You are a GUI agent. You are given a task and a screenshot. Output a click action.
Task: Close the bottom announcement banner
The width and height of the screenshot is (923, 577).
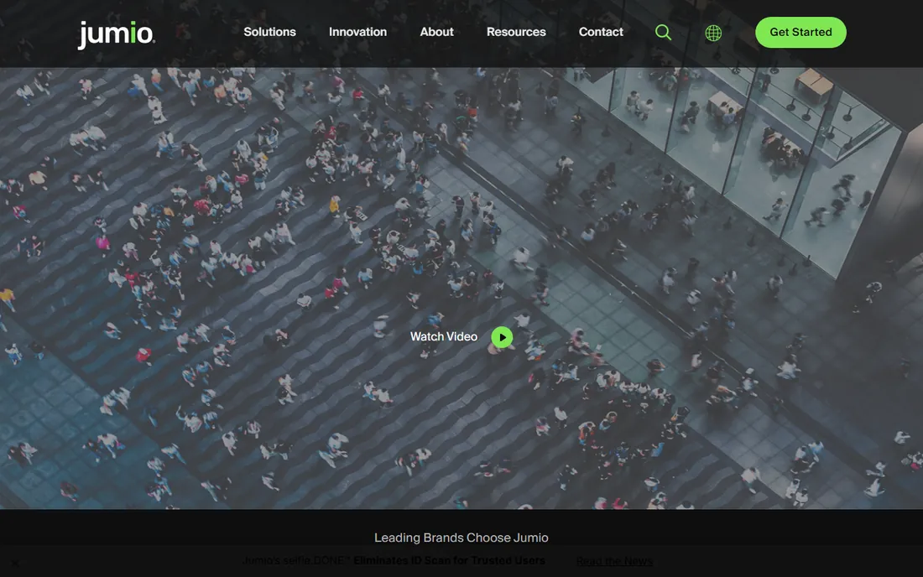(15, 563)
